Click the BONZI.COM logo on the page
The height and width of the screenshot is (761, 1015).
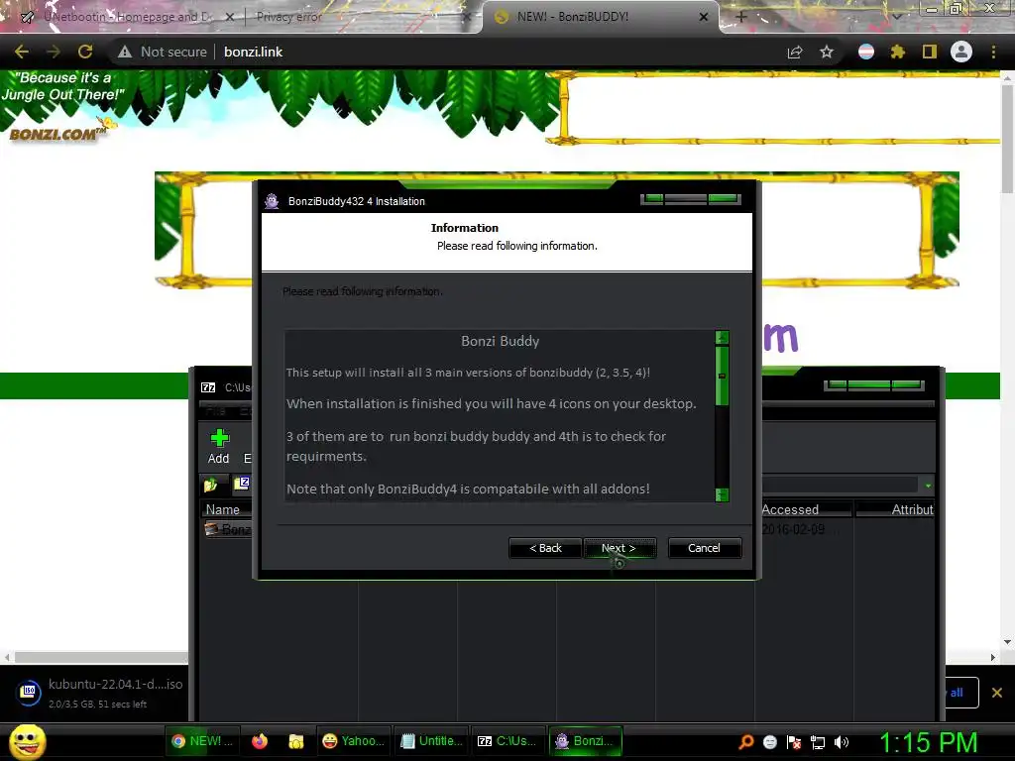pyautogui.click(x=56, y=134)
